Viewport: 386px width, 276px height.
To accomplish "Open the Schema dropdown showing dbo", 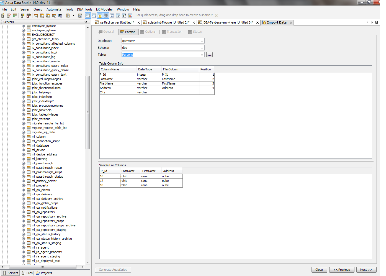I will [202, 48].
